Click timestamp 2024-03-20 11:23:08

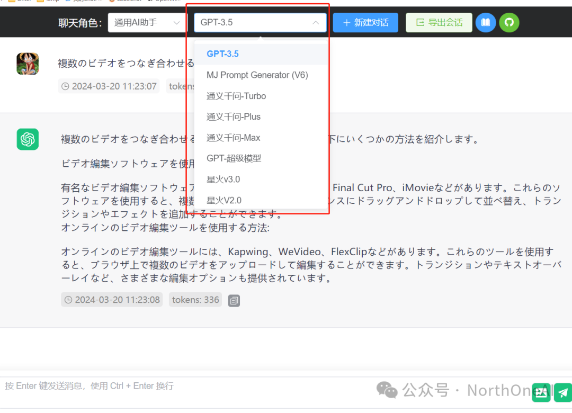(112, 300)
